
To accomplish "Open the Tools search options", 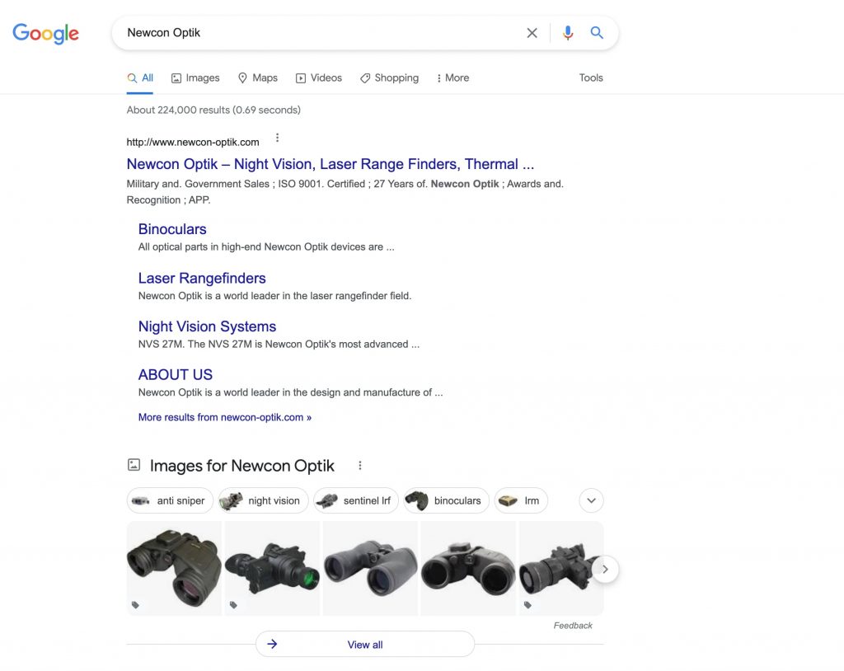I will [590, 78].
